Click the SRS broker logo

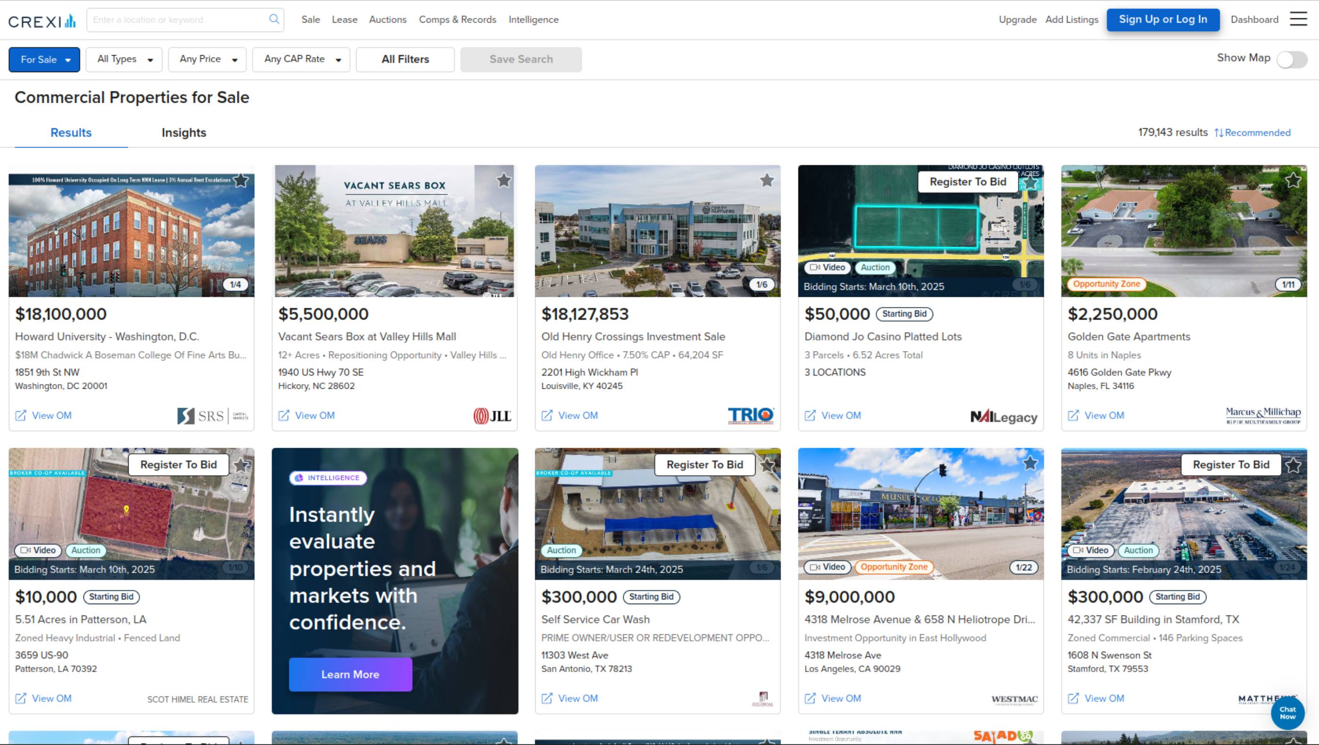[212, 416]
